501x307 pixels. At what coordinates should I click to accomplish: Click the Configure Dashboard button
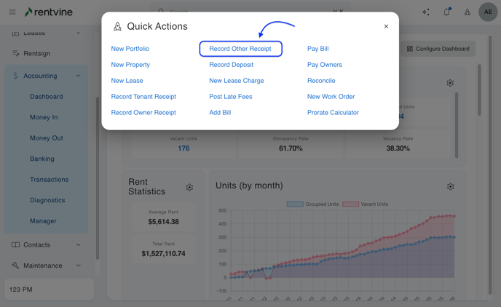[438, 49]
